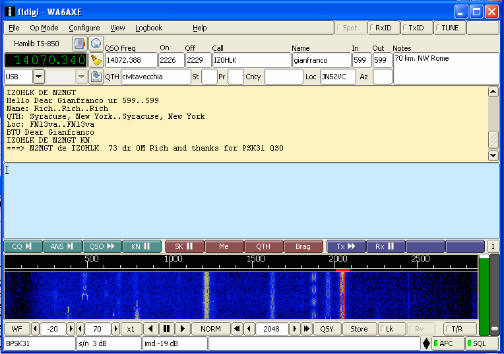Open the Configure menu

pyautogui.click(x=84, y=28)
